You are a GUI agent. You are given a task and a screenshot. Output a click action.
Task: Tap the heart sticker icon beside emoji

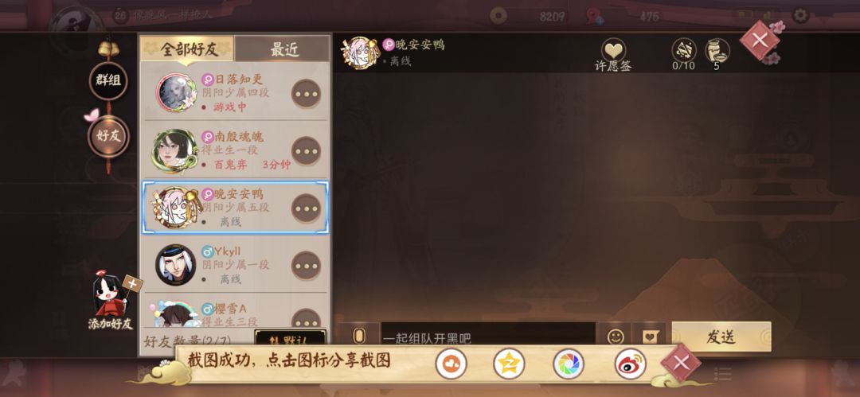point(650,337)
